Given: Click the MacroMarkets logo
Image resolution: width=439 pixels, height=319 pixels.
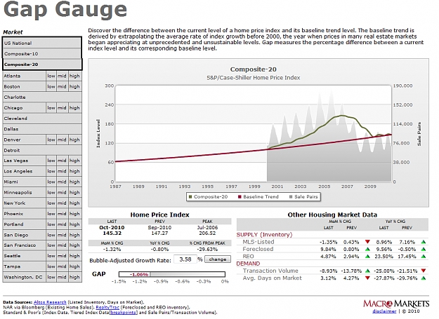Looking at the screenshot, I should (x=396, y=304).
